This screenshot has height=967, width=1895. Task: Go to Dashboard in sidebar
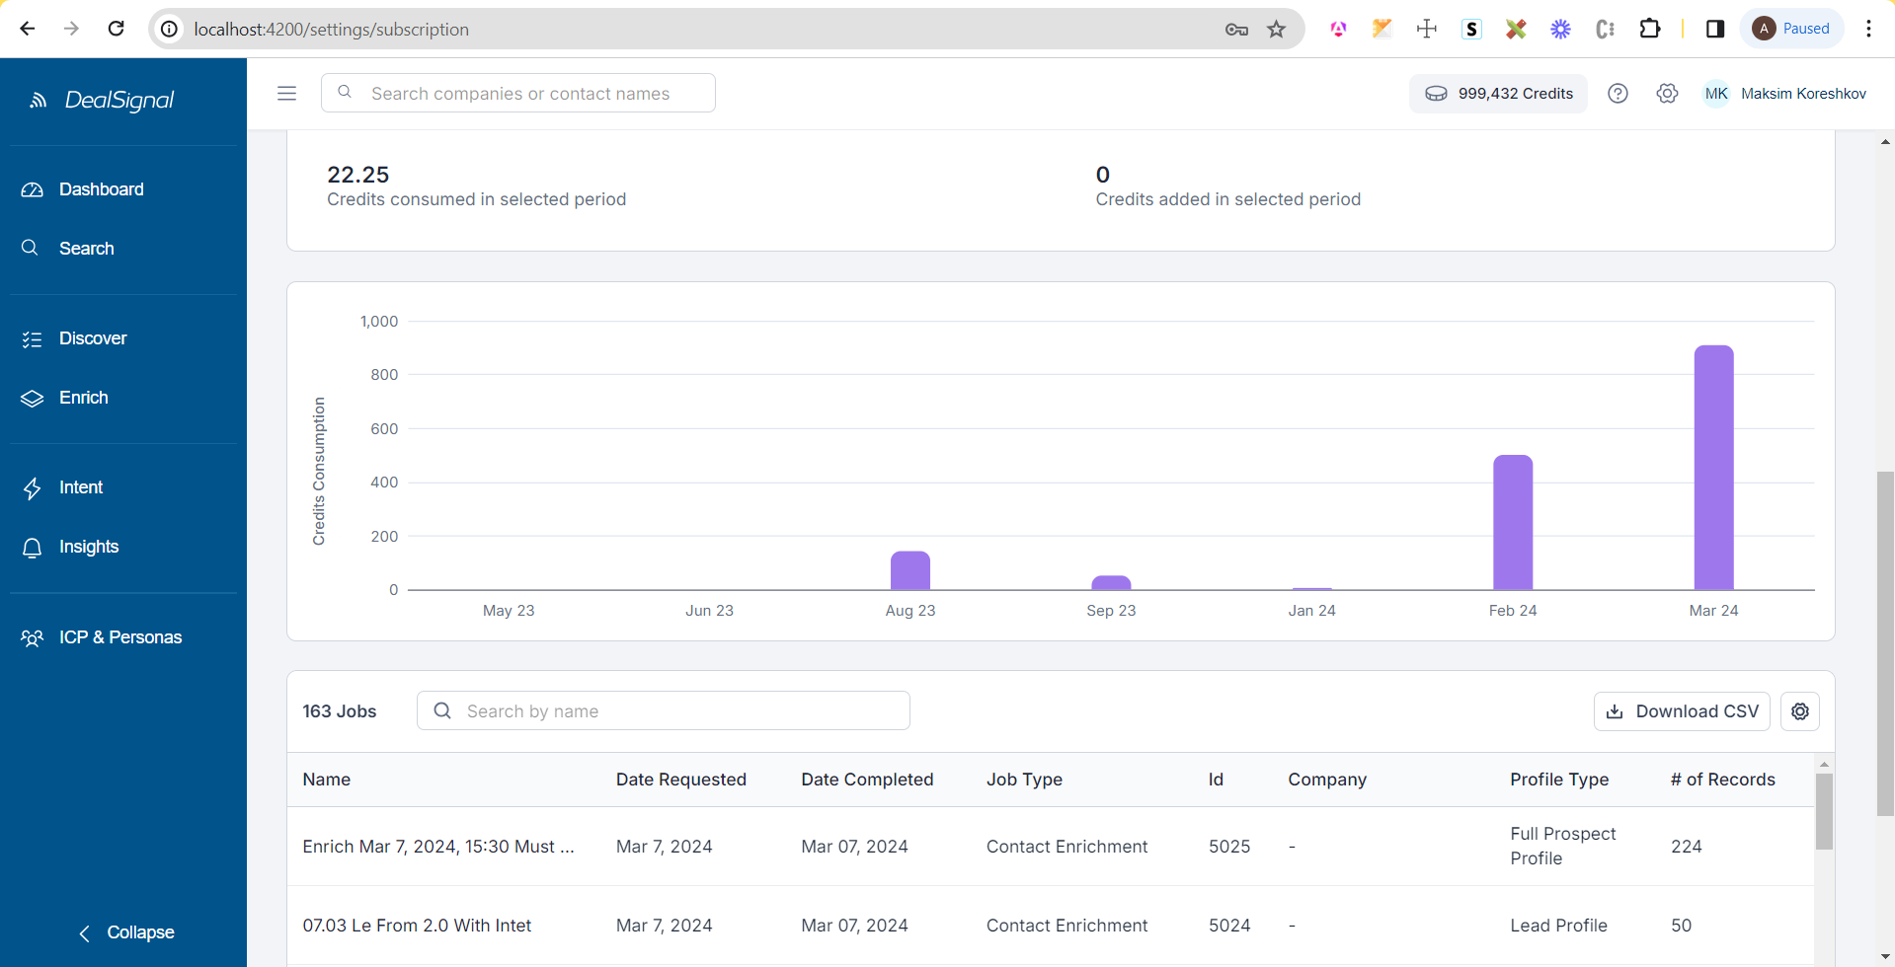101,189
